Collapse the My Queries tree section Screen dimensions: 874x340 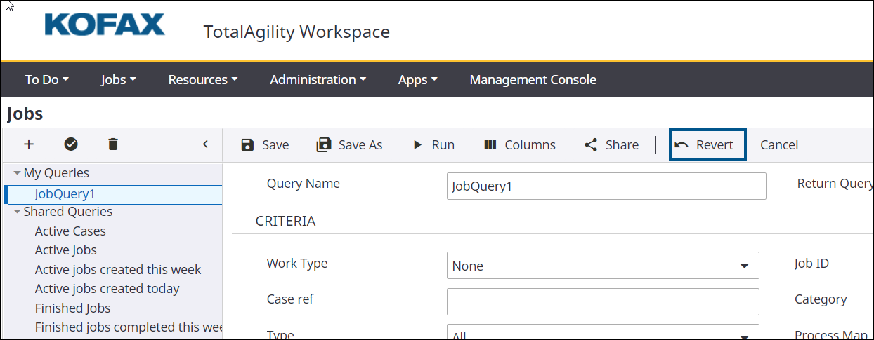point(17,173)
